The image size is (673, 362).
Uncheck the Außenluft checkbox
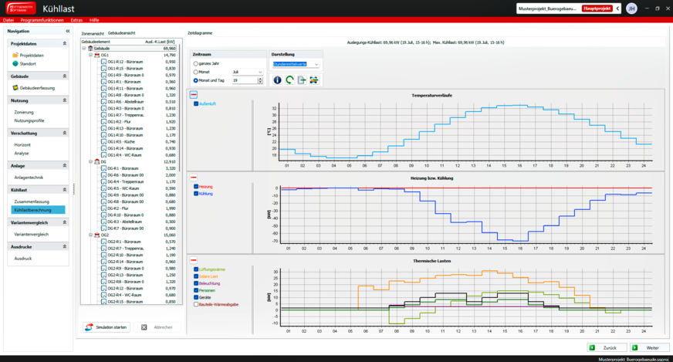coord(196,103)
